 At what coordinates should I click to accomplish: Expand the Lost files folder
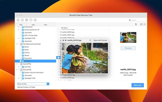pyautogui.click(x=18, y=67)
